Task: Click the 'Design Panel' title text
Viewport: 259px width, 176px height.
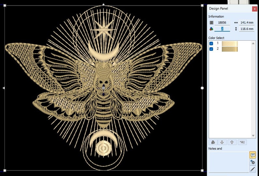Action: pos(218,8)
